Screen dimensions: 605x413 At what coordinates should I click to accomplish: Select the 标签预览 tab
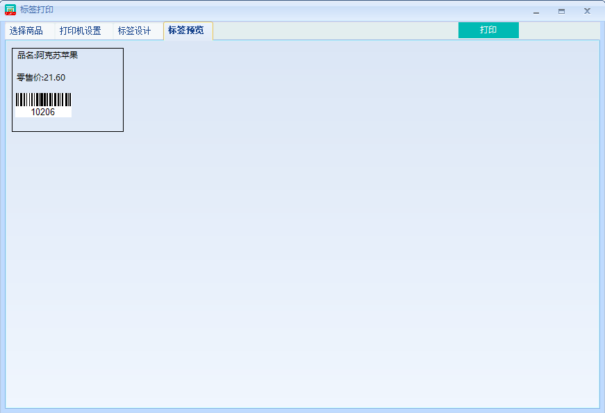pos(186,31)
